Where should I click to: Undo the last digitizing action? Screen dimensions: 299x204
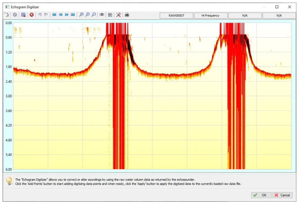point(40,15)
